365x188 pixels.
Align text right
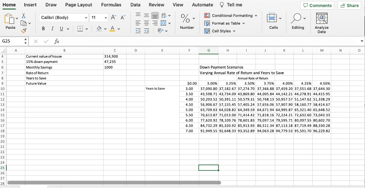[x=155, y=23]
